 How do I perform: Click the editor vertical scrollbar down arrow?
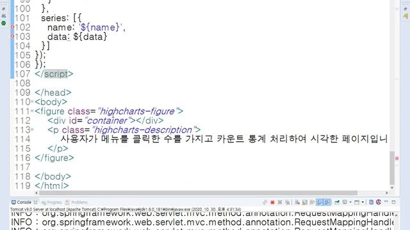pyautogui.click(x=392, y=187)
